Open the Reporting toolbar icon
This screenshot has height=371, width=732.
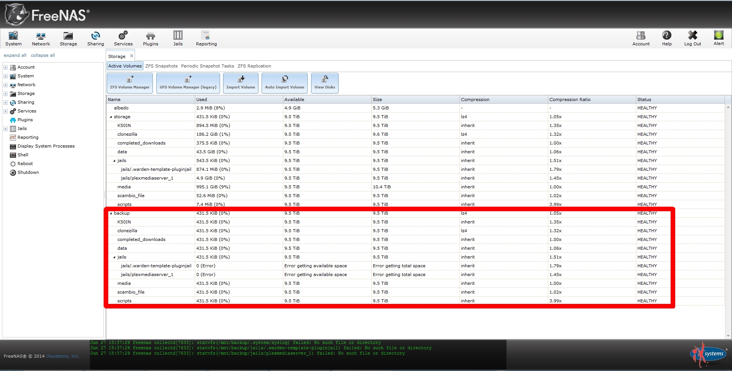pos(206,39)
